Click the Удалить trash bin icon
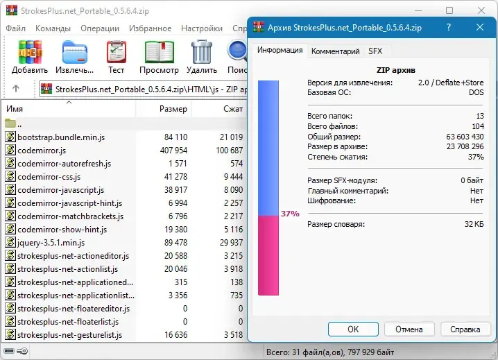 [x=202, y=51]
